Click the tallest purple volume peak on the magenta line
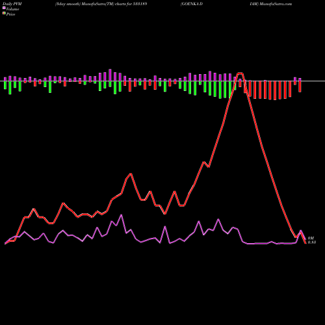This screenshot has height=325, width=325. click(121, 215)
